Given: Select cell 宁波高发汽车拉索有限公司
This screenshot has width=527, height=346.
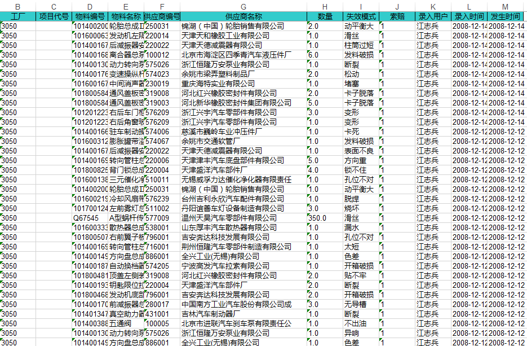Looking at the screenshot, I should (x=243, y=266).
